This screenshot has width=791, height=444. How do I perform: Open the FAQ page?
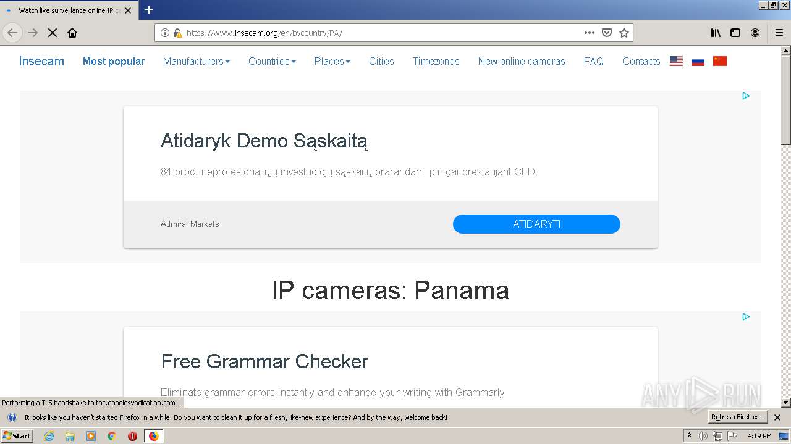click(x=593, y=61)
